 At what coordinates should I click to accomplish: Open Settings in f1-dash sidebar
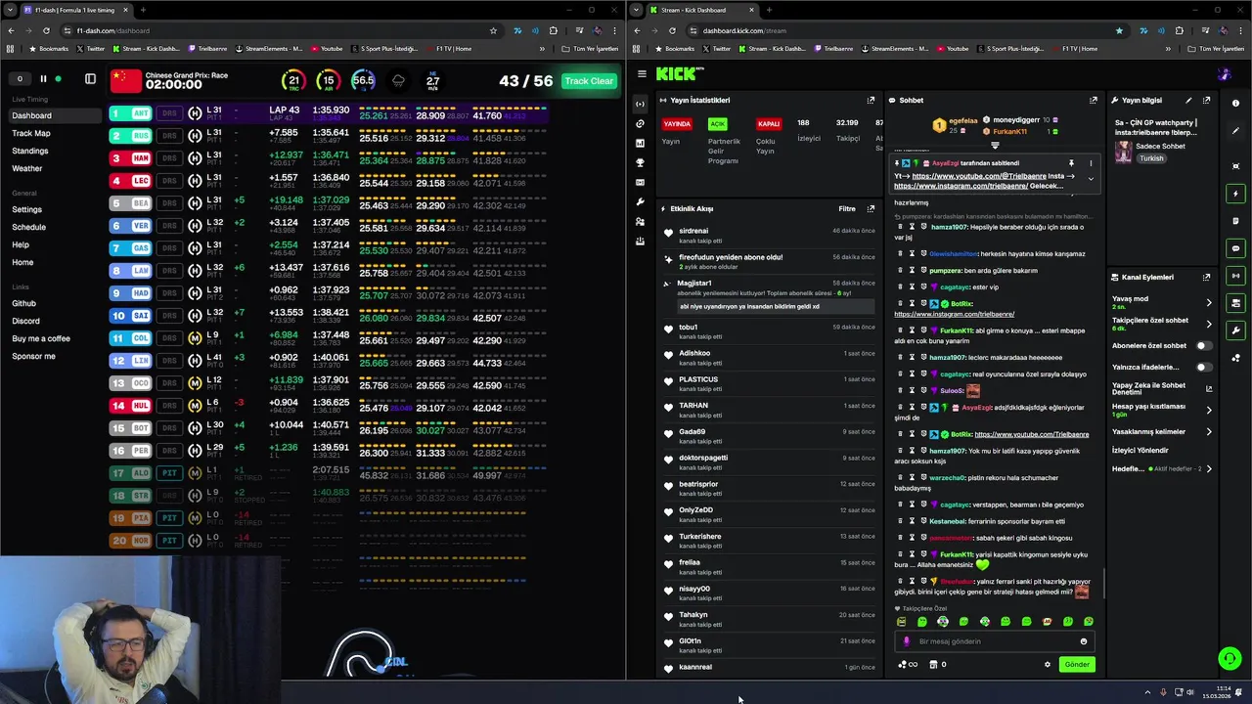coord(27,209)
